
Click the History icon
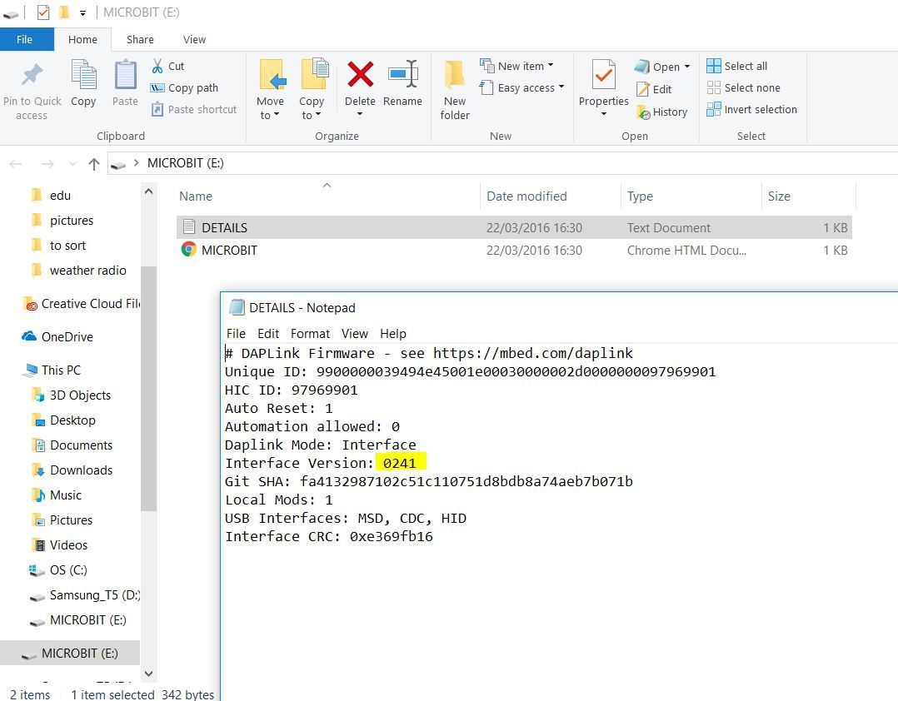coord(643,112)
